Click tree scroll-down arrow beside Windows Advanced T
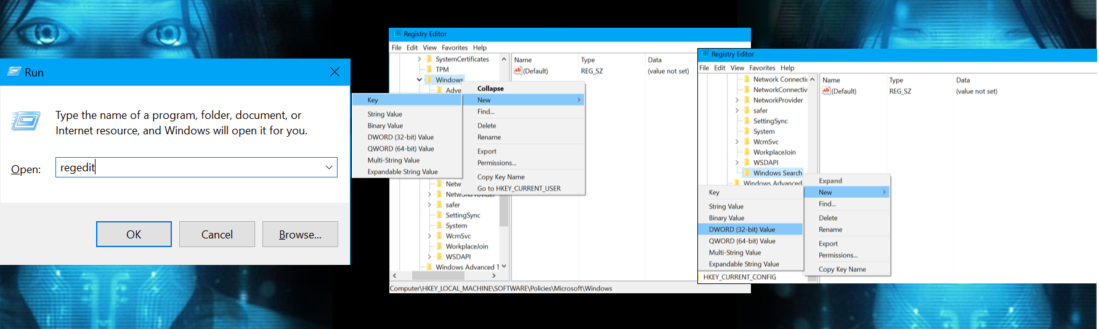The height and width of the screenshot is (329, 1099). (x=504, y=267)
